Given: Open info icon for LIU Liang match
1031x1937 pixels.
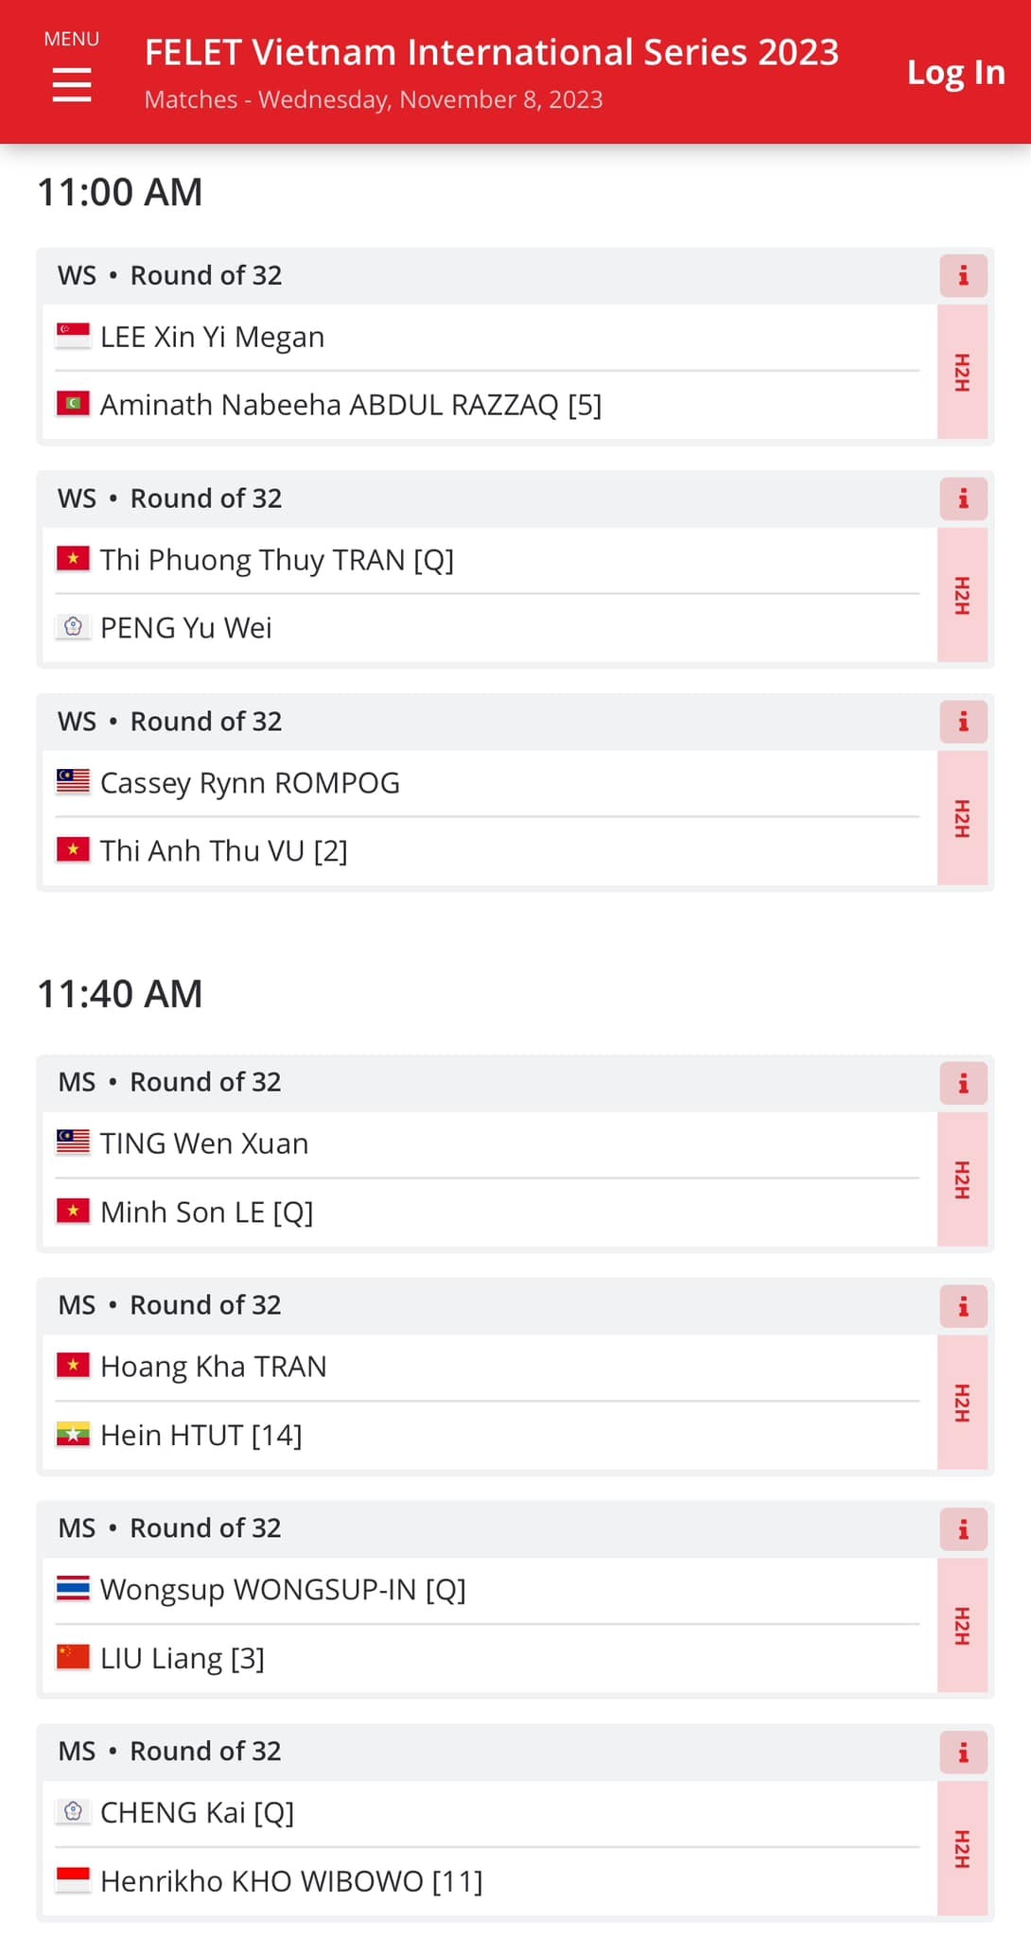Looking at the screenshot, I should [x=963, y=1529].
